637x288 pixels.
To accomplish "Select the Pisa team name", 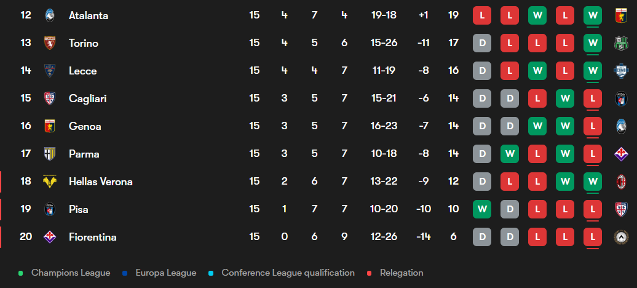I will click(78, 209).
